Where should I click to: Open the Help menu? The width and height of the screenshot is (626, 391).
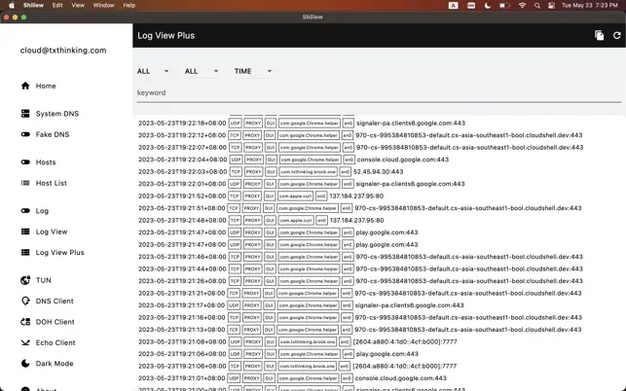coord(129,5)
